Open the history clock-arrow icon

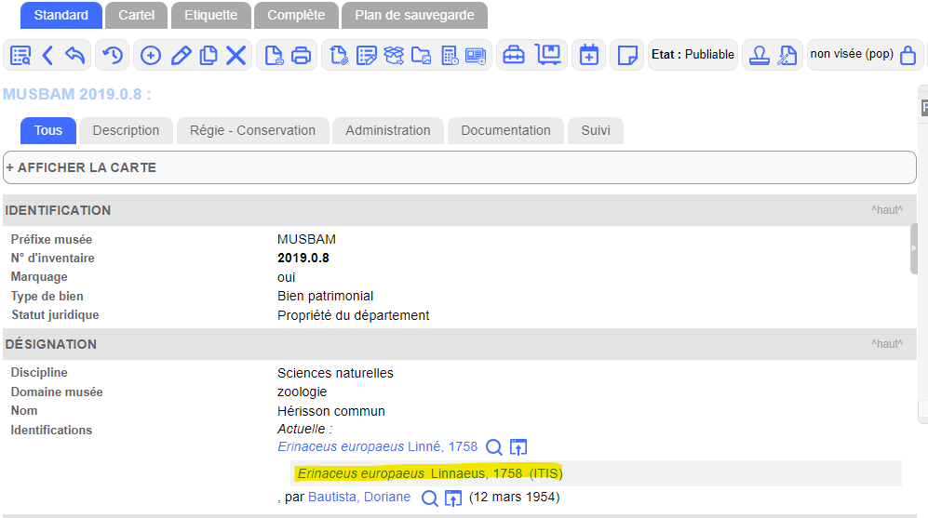click(x=112, y=56)
